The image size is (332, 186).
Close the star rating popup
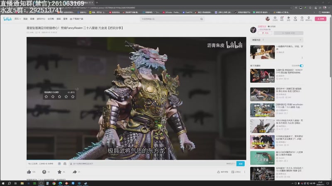coord(77,89)
